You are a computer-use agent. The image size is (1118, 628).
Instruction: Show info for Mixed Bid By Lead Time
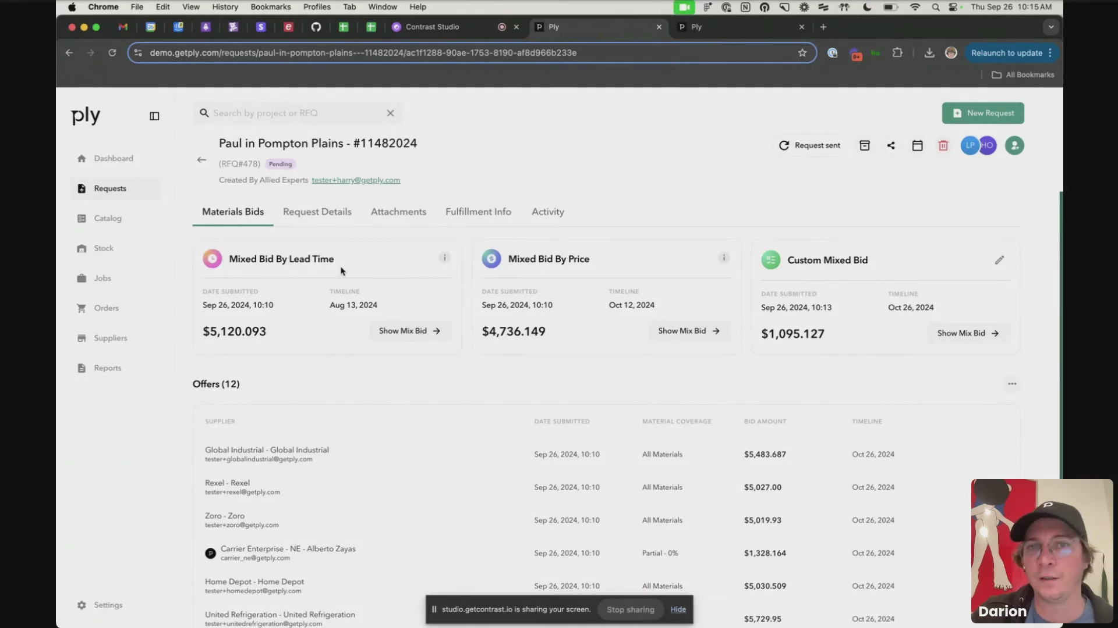pos(444,258)
